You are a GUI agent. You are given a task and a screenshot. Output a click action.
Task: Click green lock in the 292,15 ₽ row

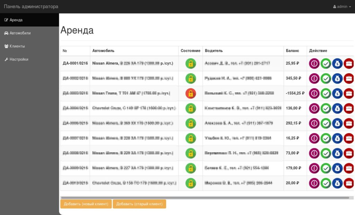coord(191,123)
